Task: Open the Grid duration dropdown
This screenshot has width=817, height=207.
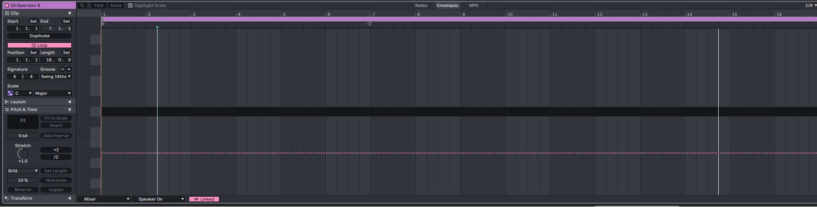Action: pos(23,171)
